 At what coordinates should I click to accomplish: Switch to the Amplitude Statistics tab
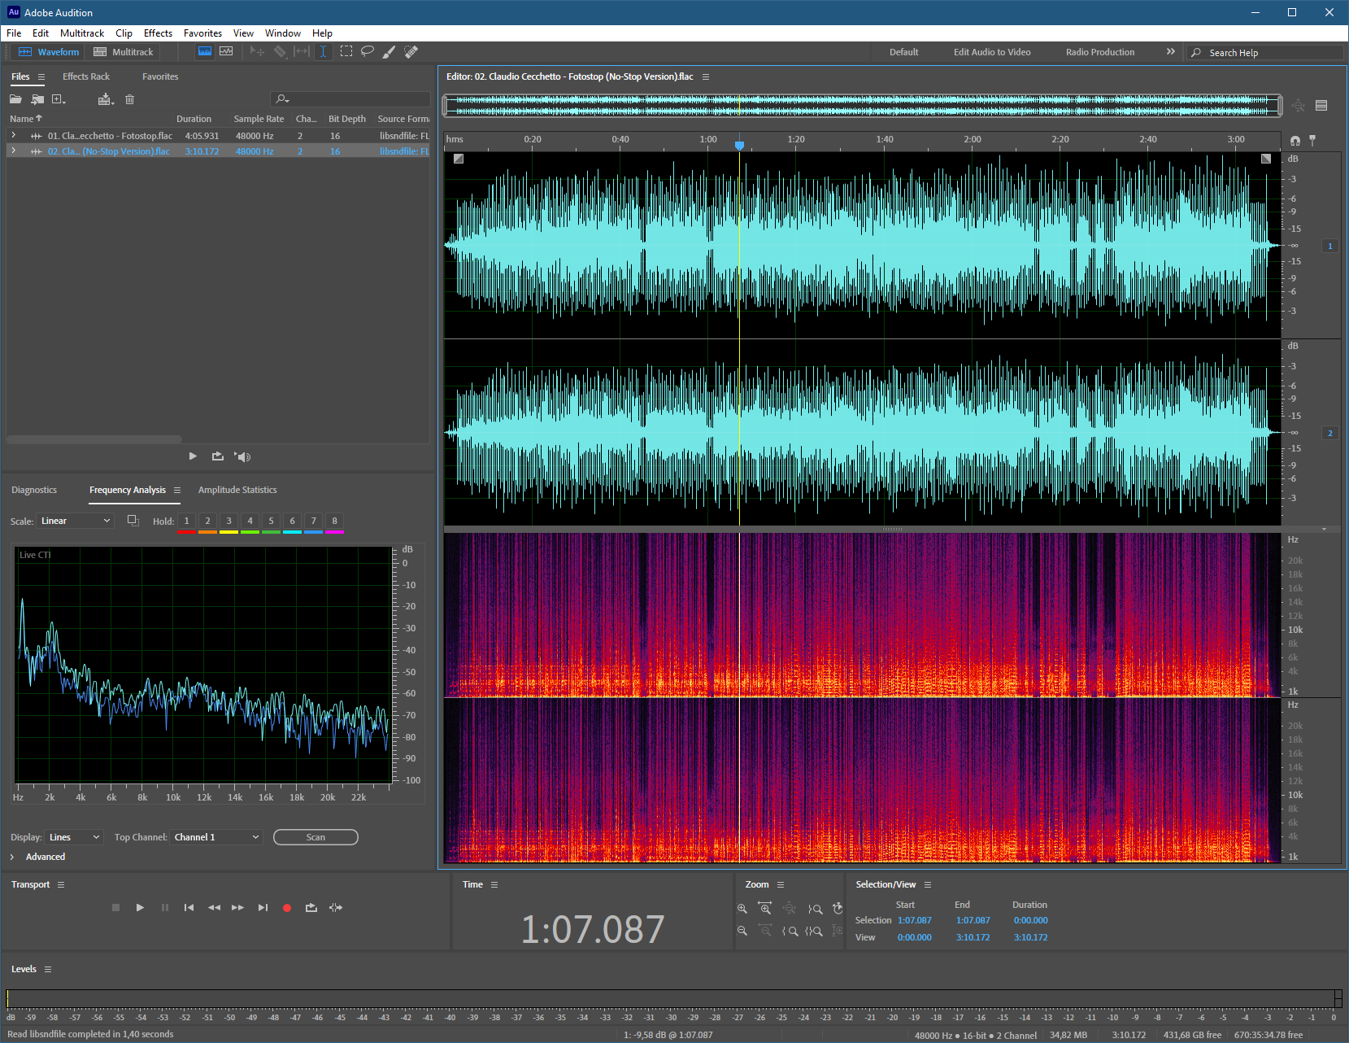[237, 490]
